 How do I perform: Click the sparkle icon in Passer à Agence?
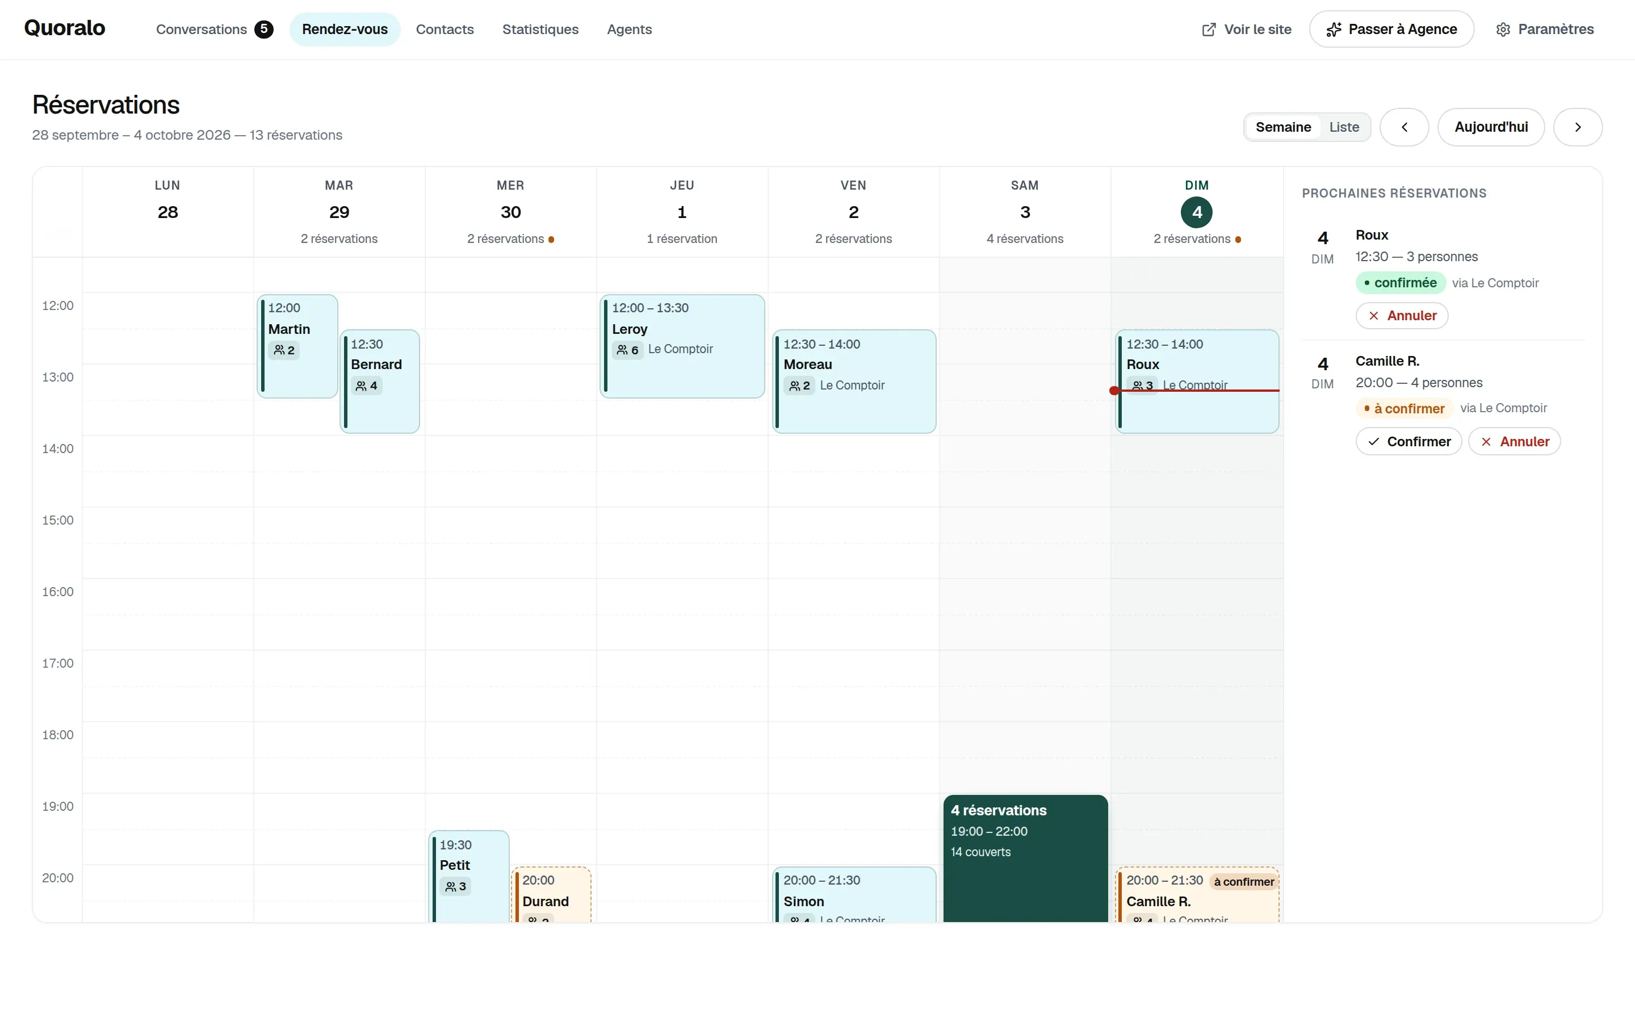click(x=1333, y=30)
